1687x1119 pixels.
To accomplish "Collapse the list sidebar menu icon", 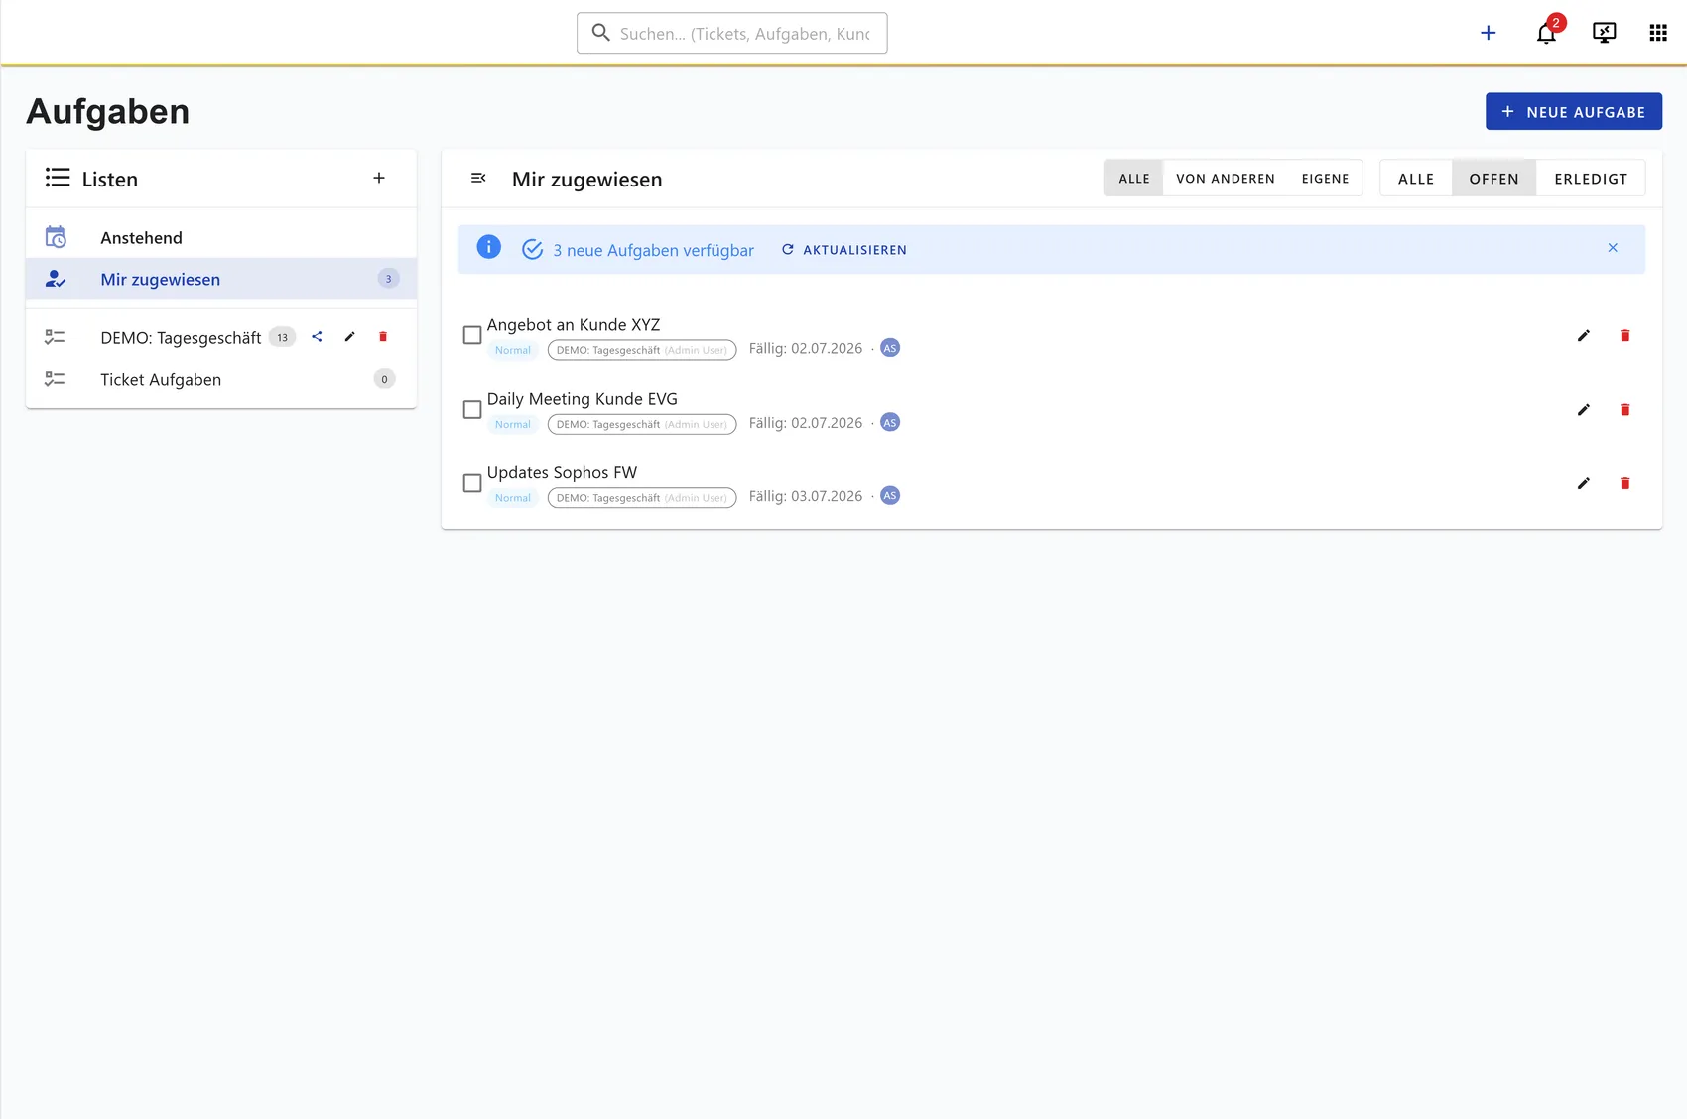I will point(478,178).
